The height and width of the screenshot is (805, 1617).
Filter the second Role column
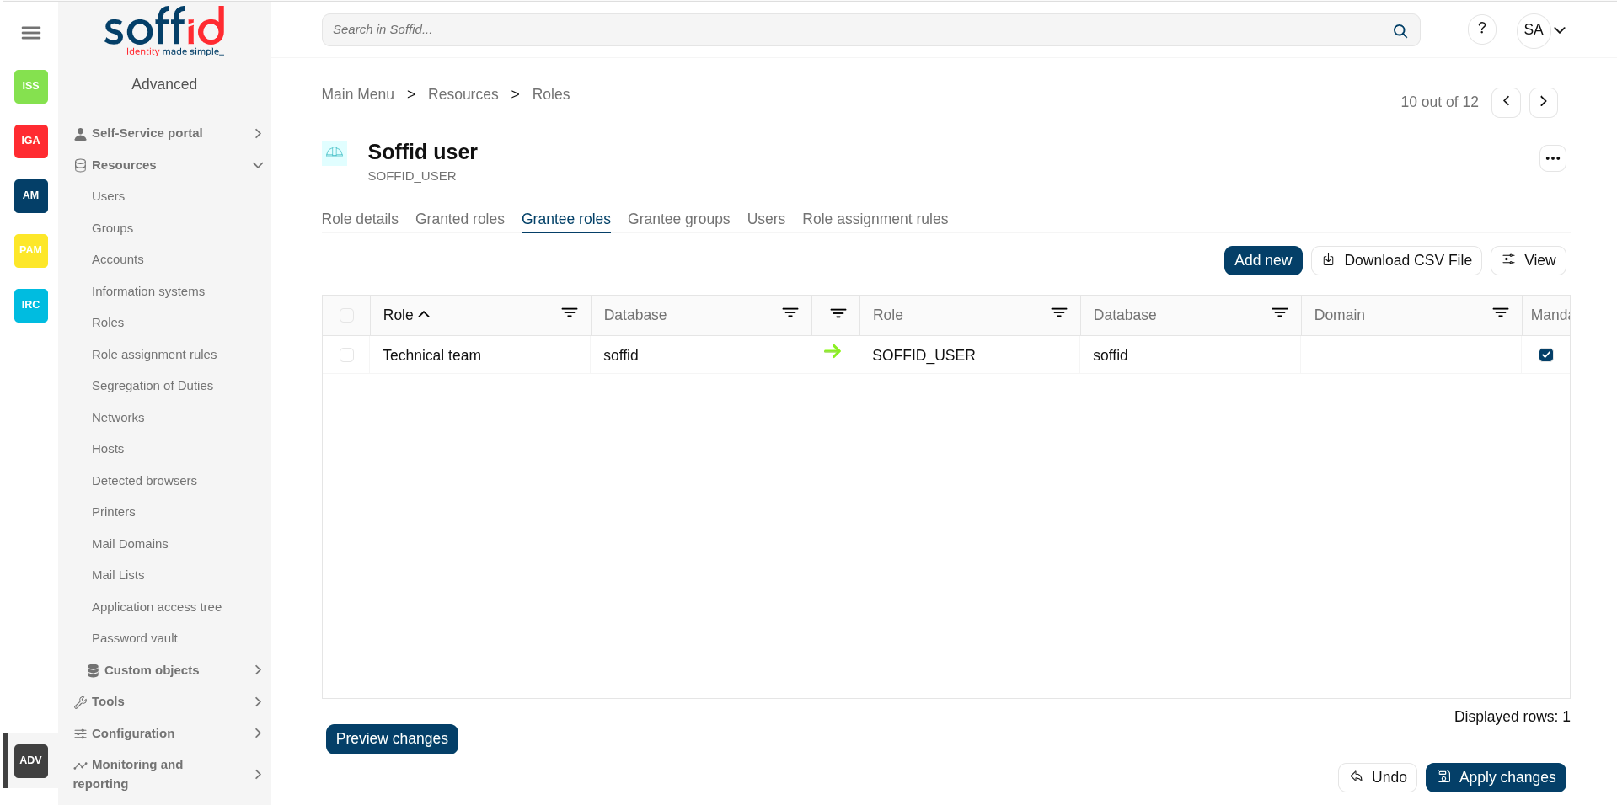click(x=1059, y=313)
